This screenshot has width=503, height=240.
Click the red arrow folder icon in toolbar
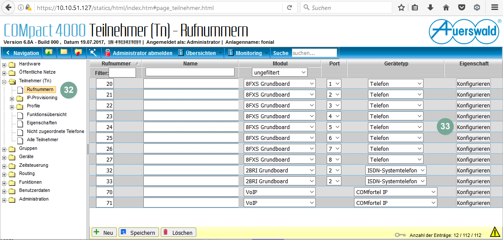click(78, 52)
